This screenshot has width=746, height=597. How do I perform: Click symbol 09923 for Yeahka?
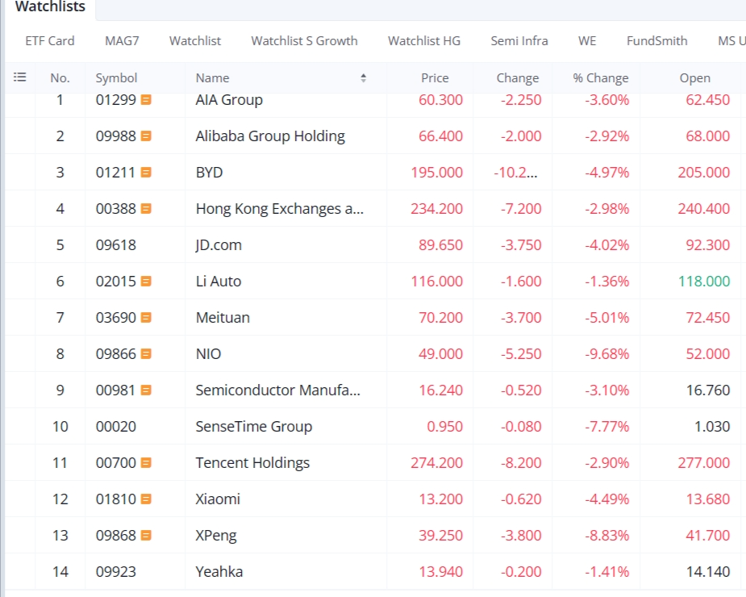tap(116, 572)
